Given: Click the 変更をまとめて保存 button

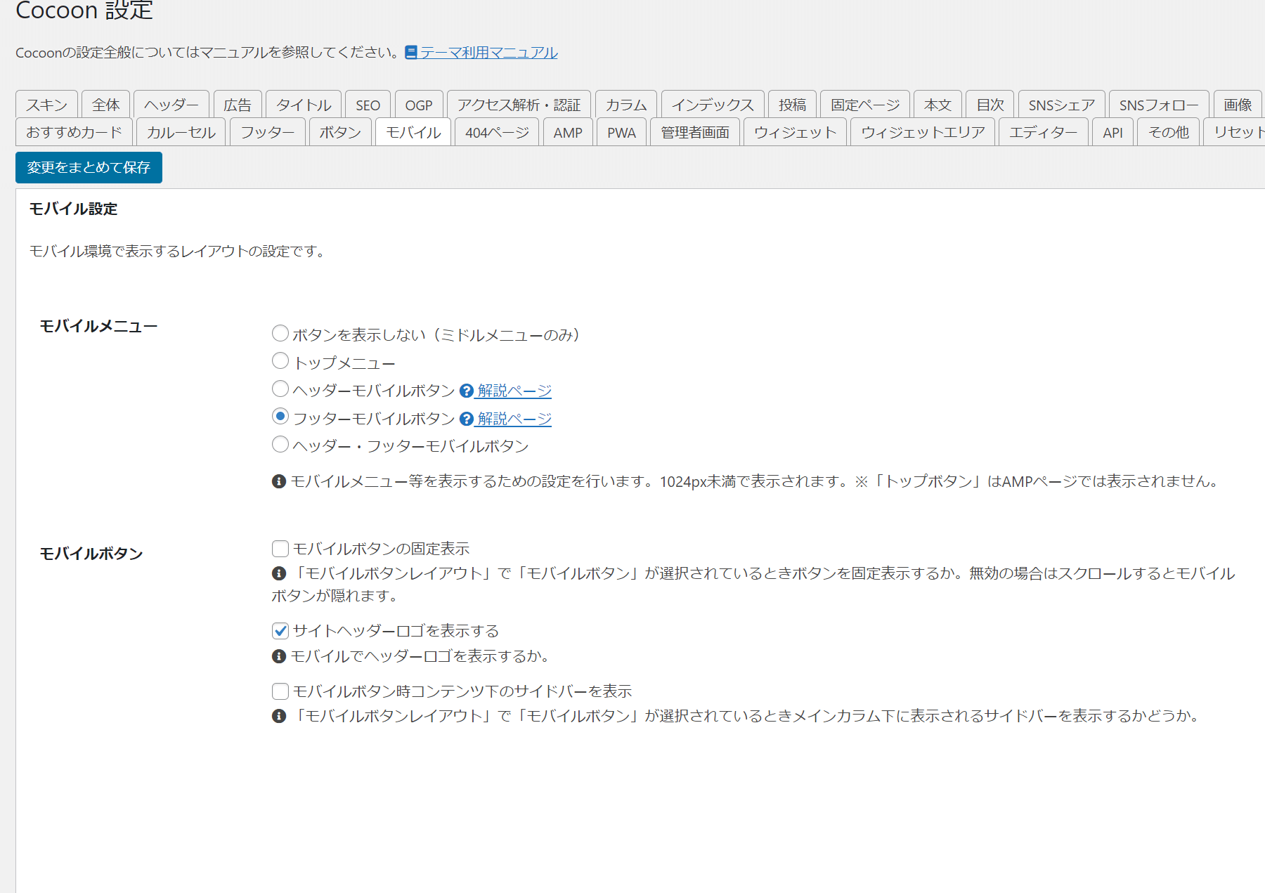Looking at the screenshot, I should coord(89,167).
